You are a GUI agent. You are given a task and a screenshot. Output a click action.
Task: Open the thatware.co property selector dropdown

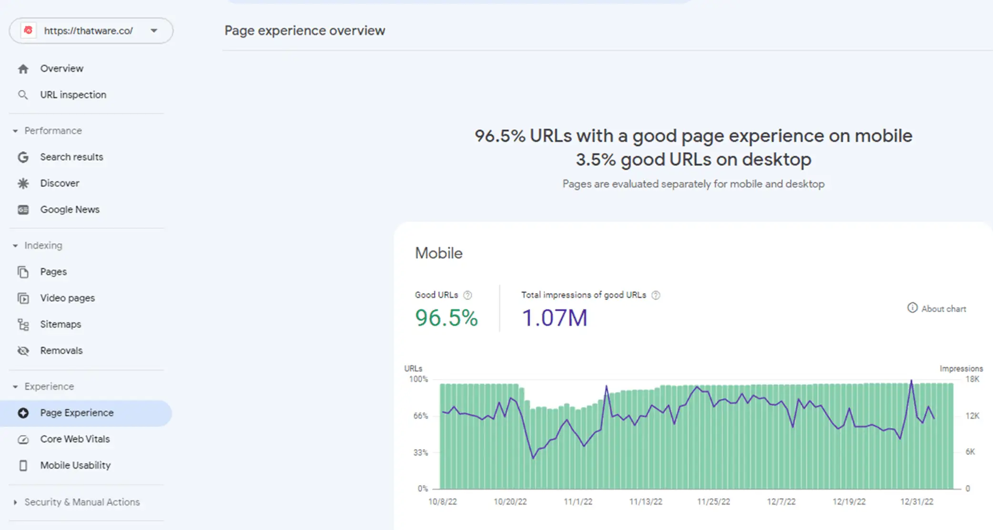[x=91, y=31]
